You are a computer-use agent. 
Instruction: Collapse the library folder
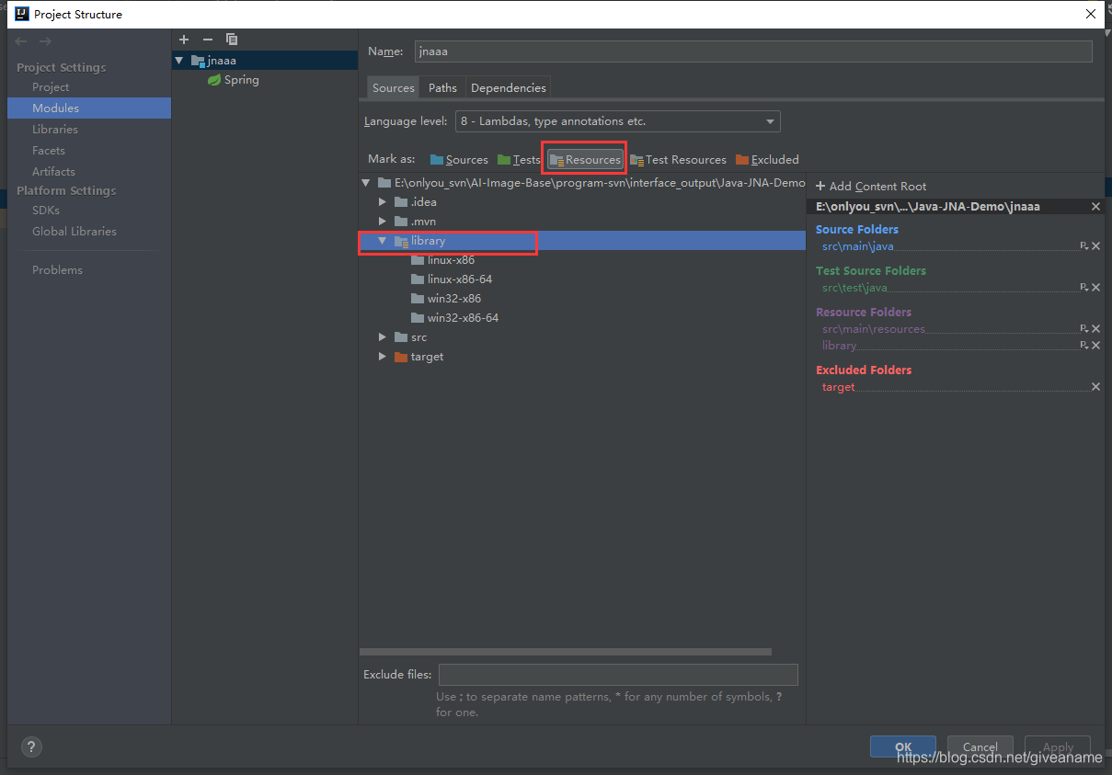tap(383, 241)
